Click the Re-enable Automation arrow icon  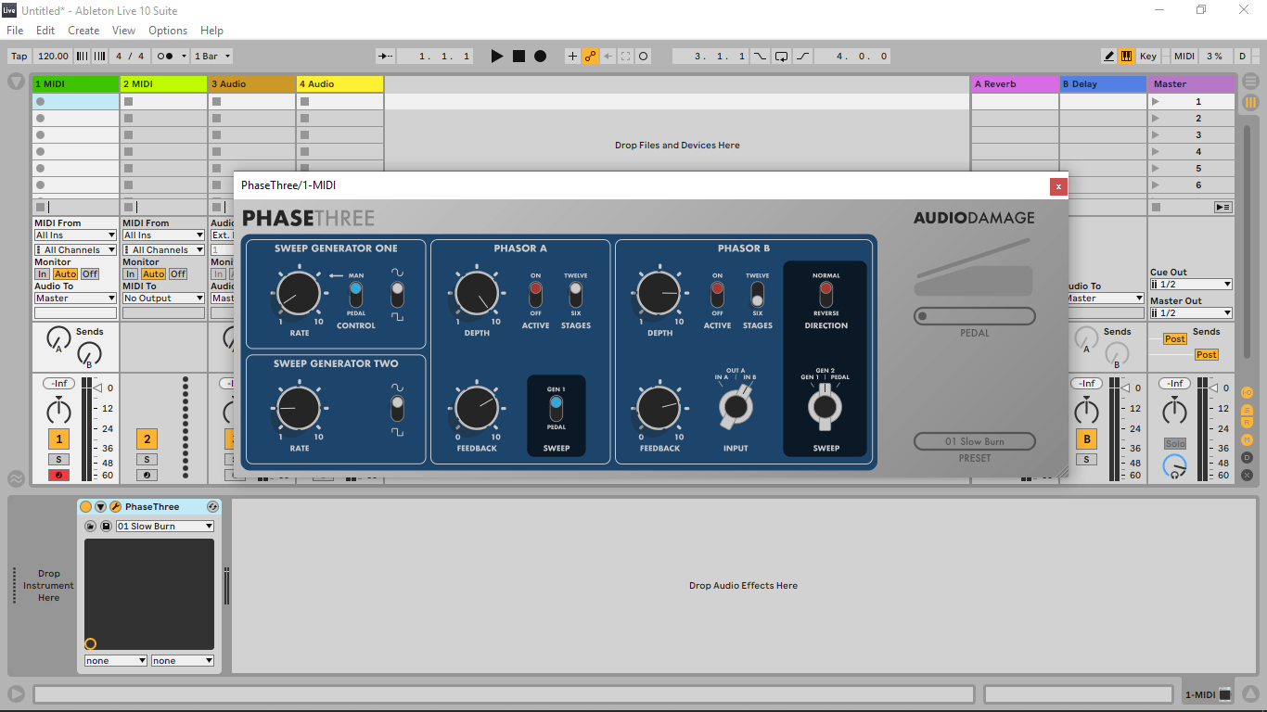click(x=608, y=57)
